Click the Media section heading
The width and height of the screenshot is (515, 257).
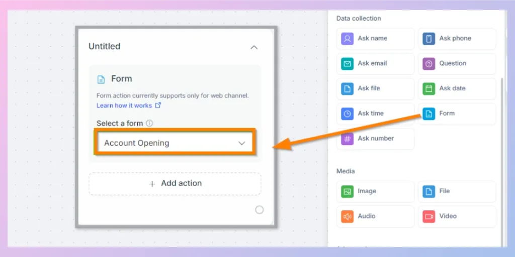(346, 171)
